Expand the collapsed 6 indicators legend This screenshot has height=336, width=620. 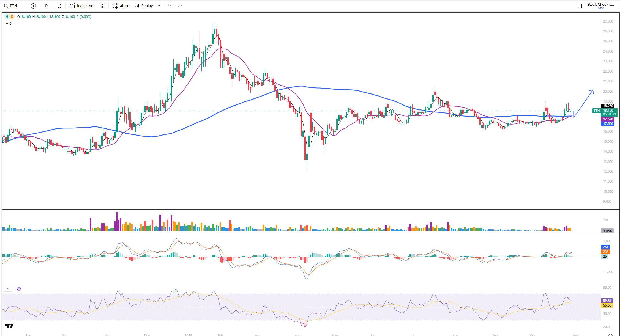[9, 24]
